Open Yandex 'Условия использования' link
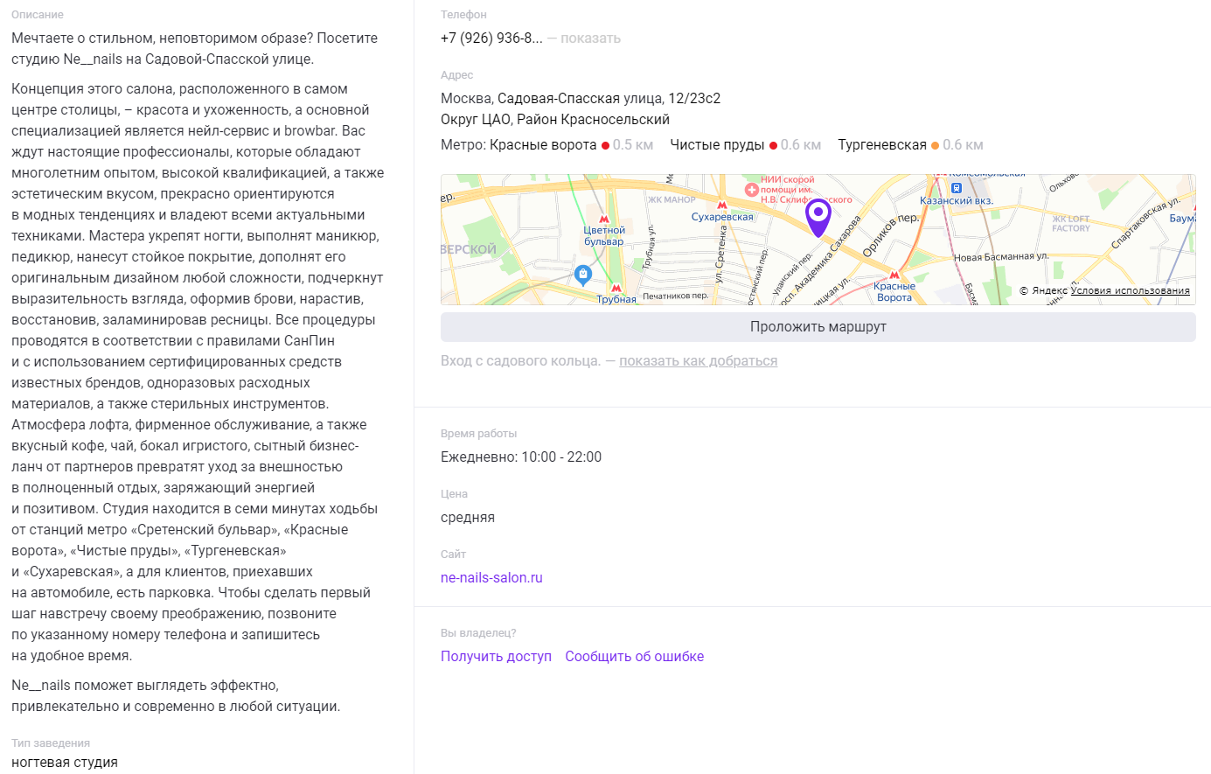The image size is (1211, 774). 1130,290
